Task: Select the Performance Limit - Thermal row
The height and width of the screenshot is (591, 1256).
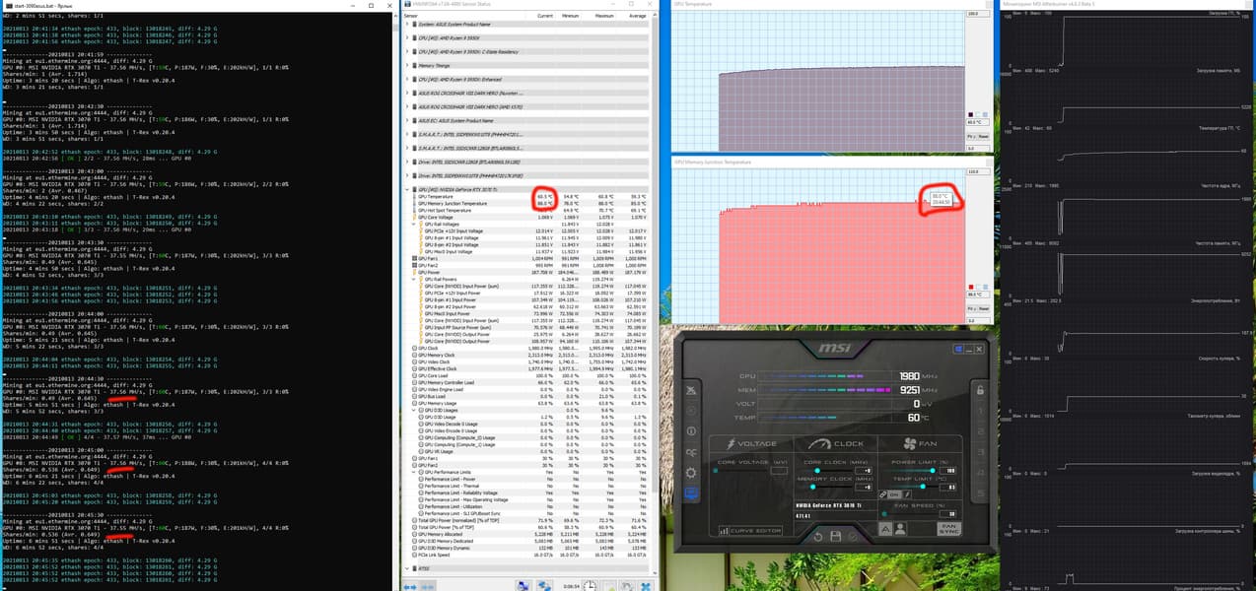Action: pos(527,485)
